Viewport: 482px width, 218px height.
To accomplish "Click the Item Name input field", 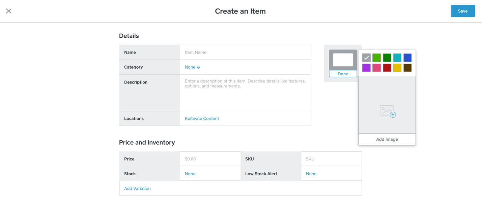I will pos(245,52).
